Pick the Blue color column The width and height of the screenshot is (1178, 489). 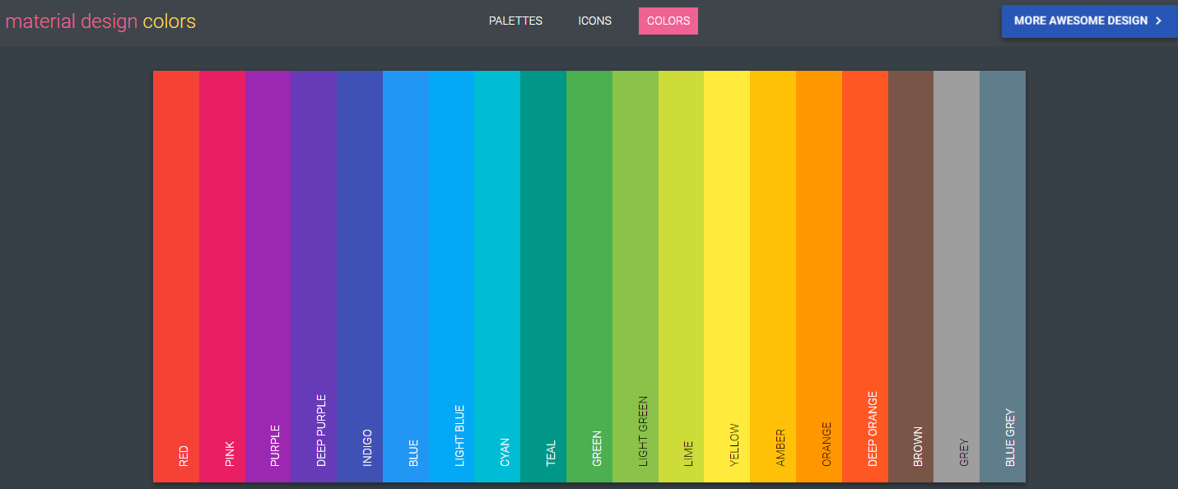coord(406,277)
